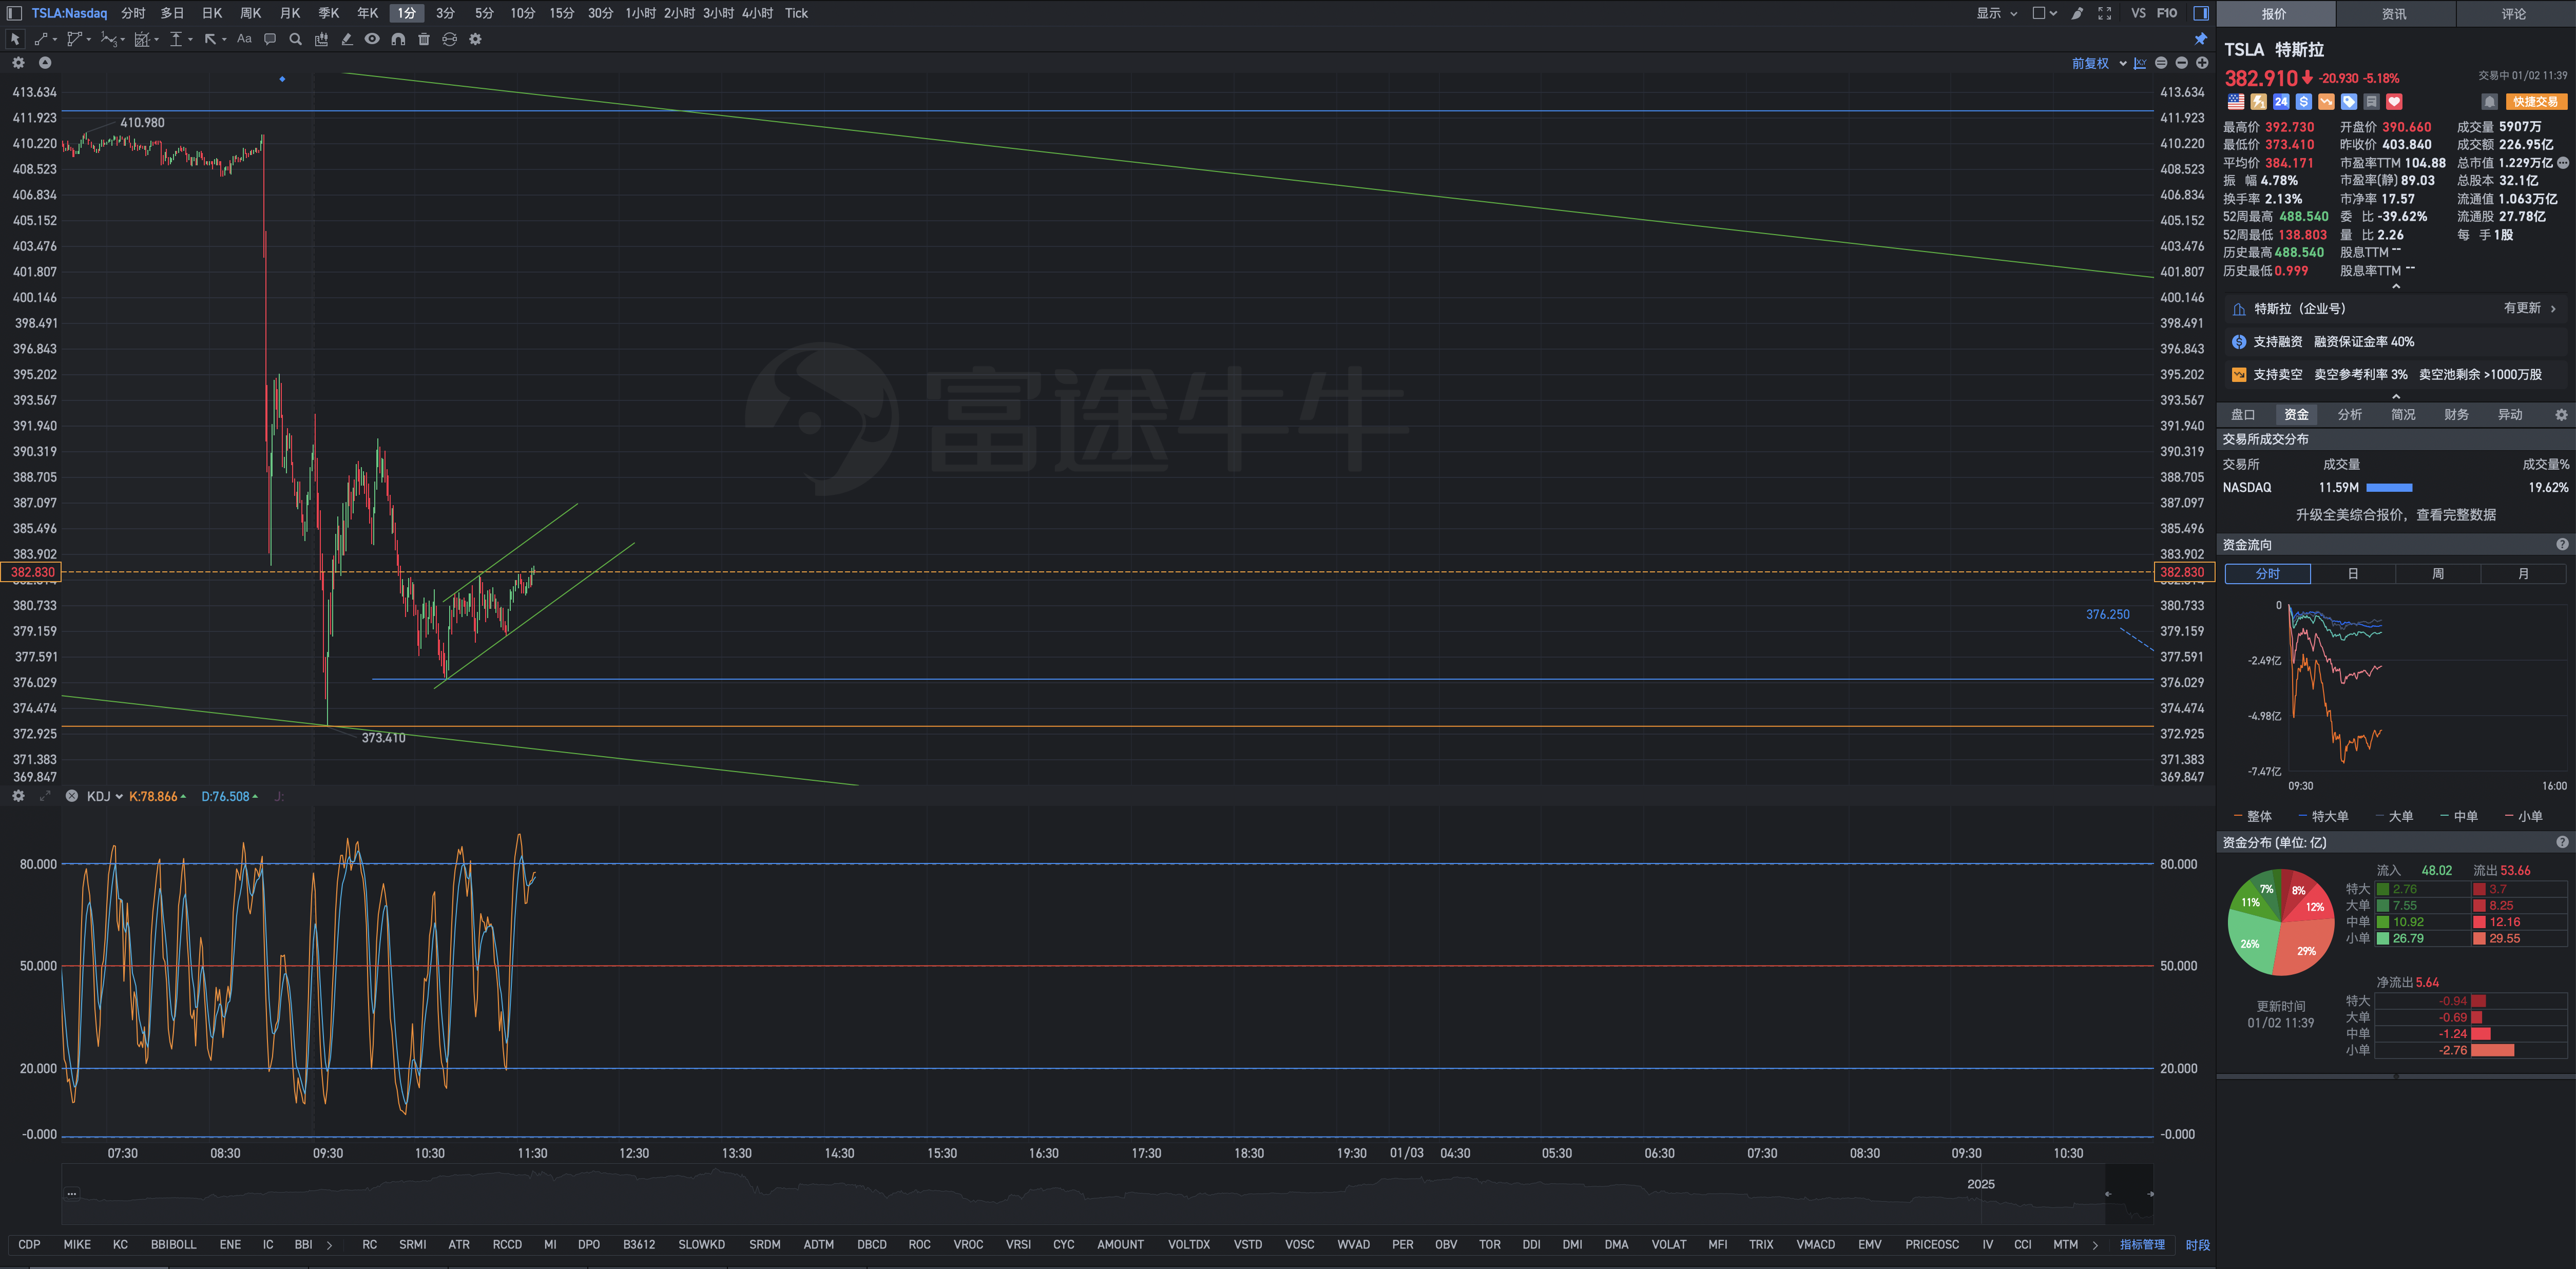Open drawing toolbar settings gear

pos(476,39)
